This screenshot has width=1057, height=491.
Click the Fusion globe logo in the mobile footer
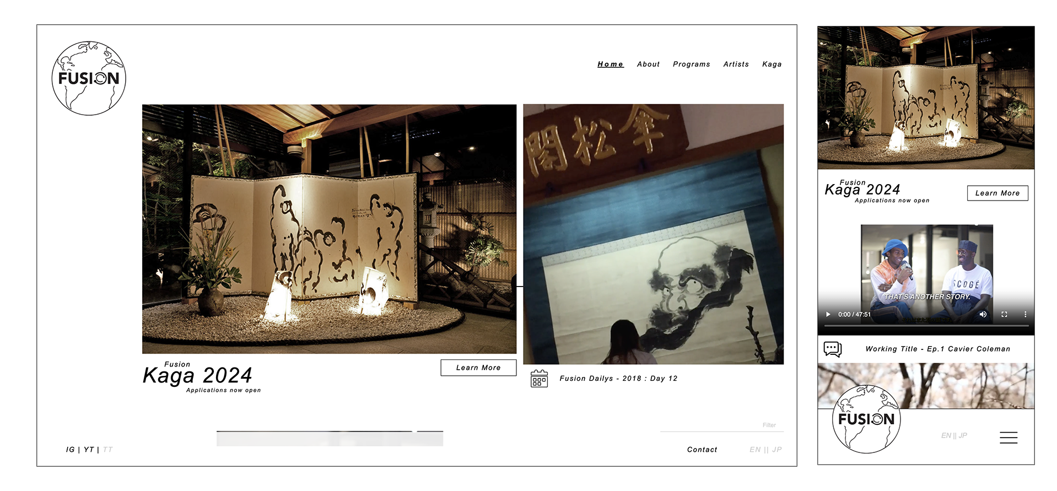pos(866,419)
